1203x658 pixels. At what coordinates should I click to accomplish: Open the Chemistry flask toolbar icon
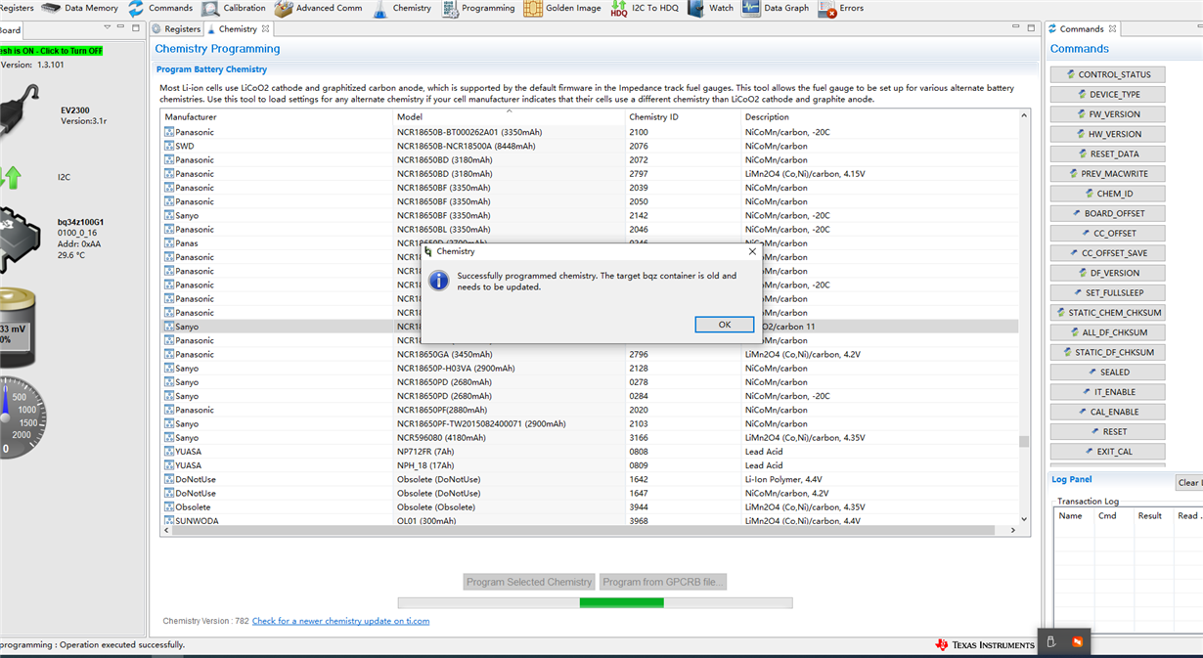379,9
